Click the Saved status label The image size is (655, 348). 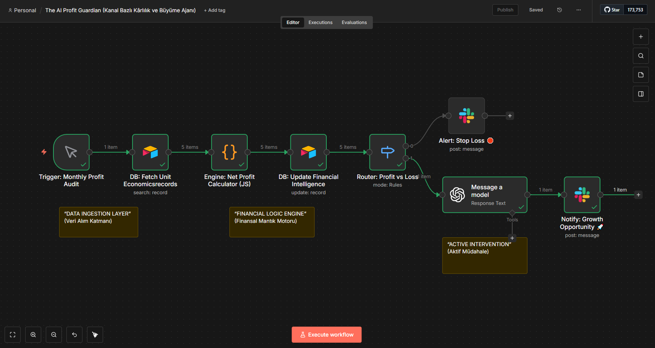(536, 10)
